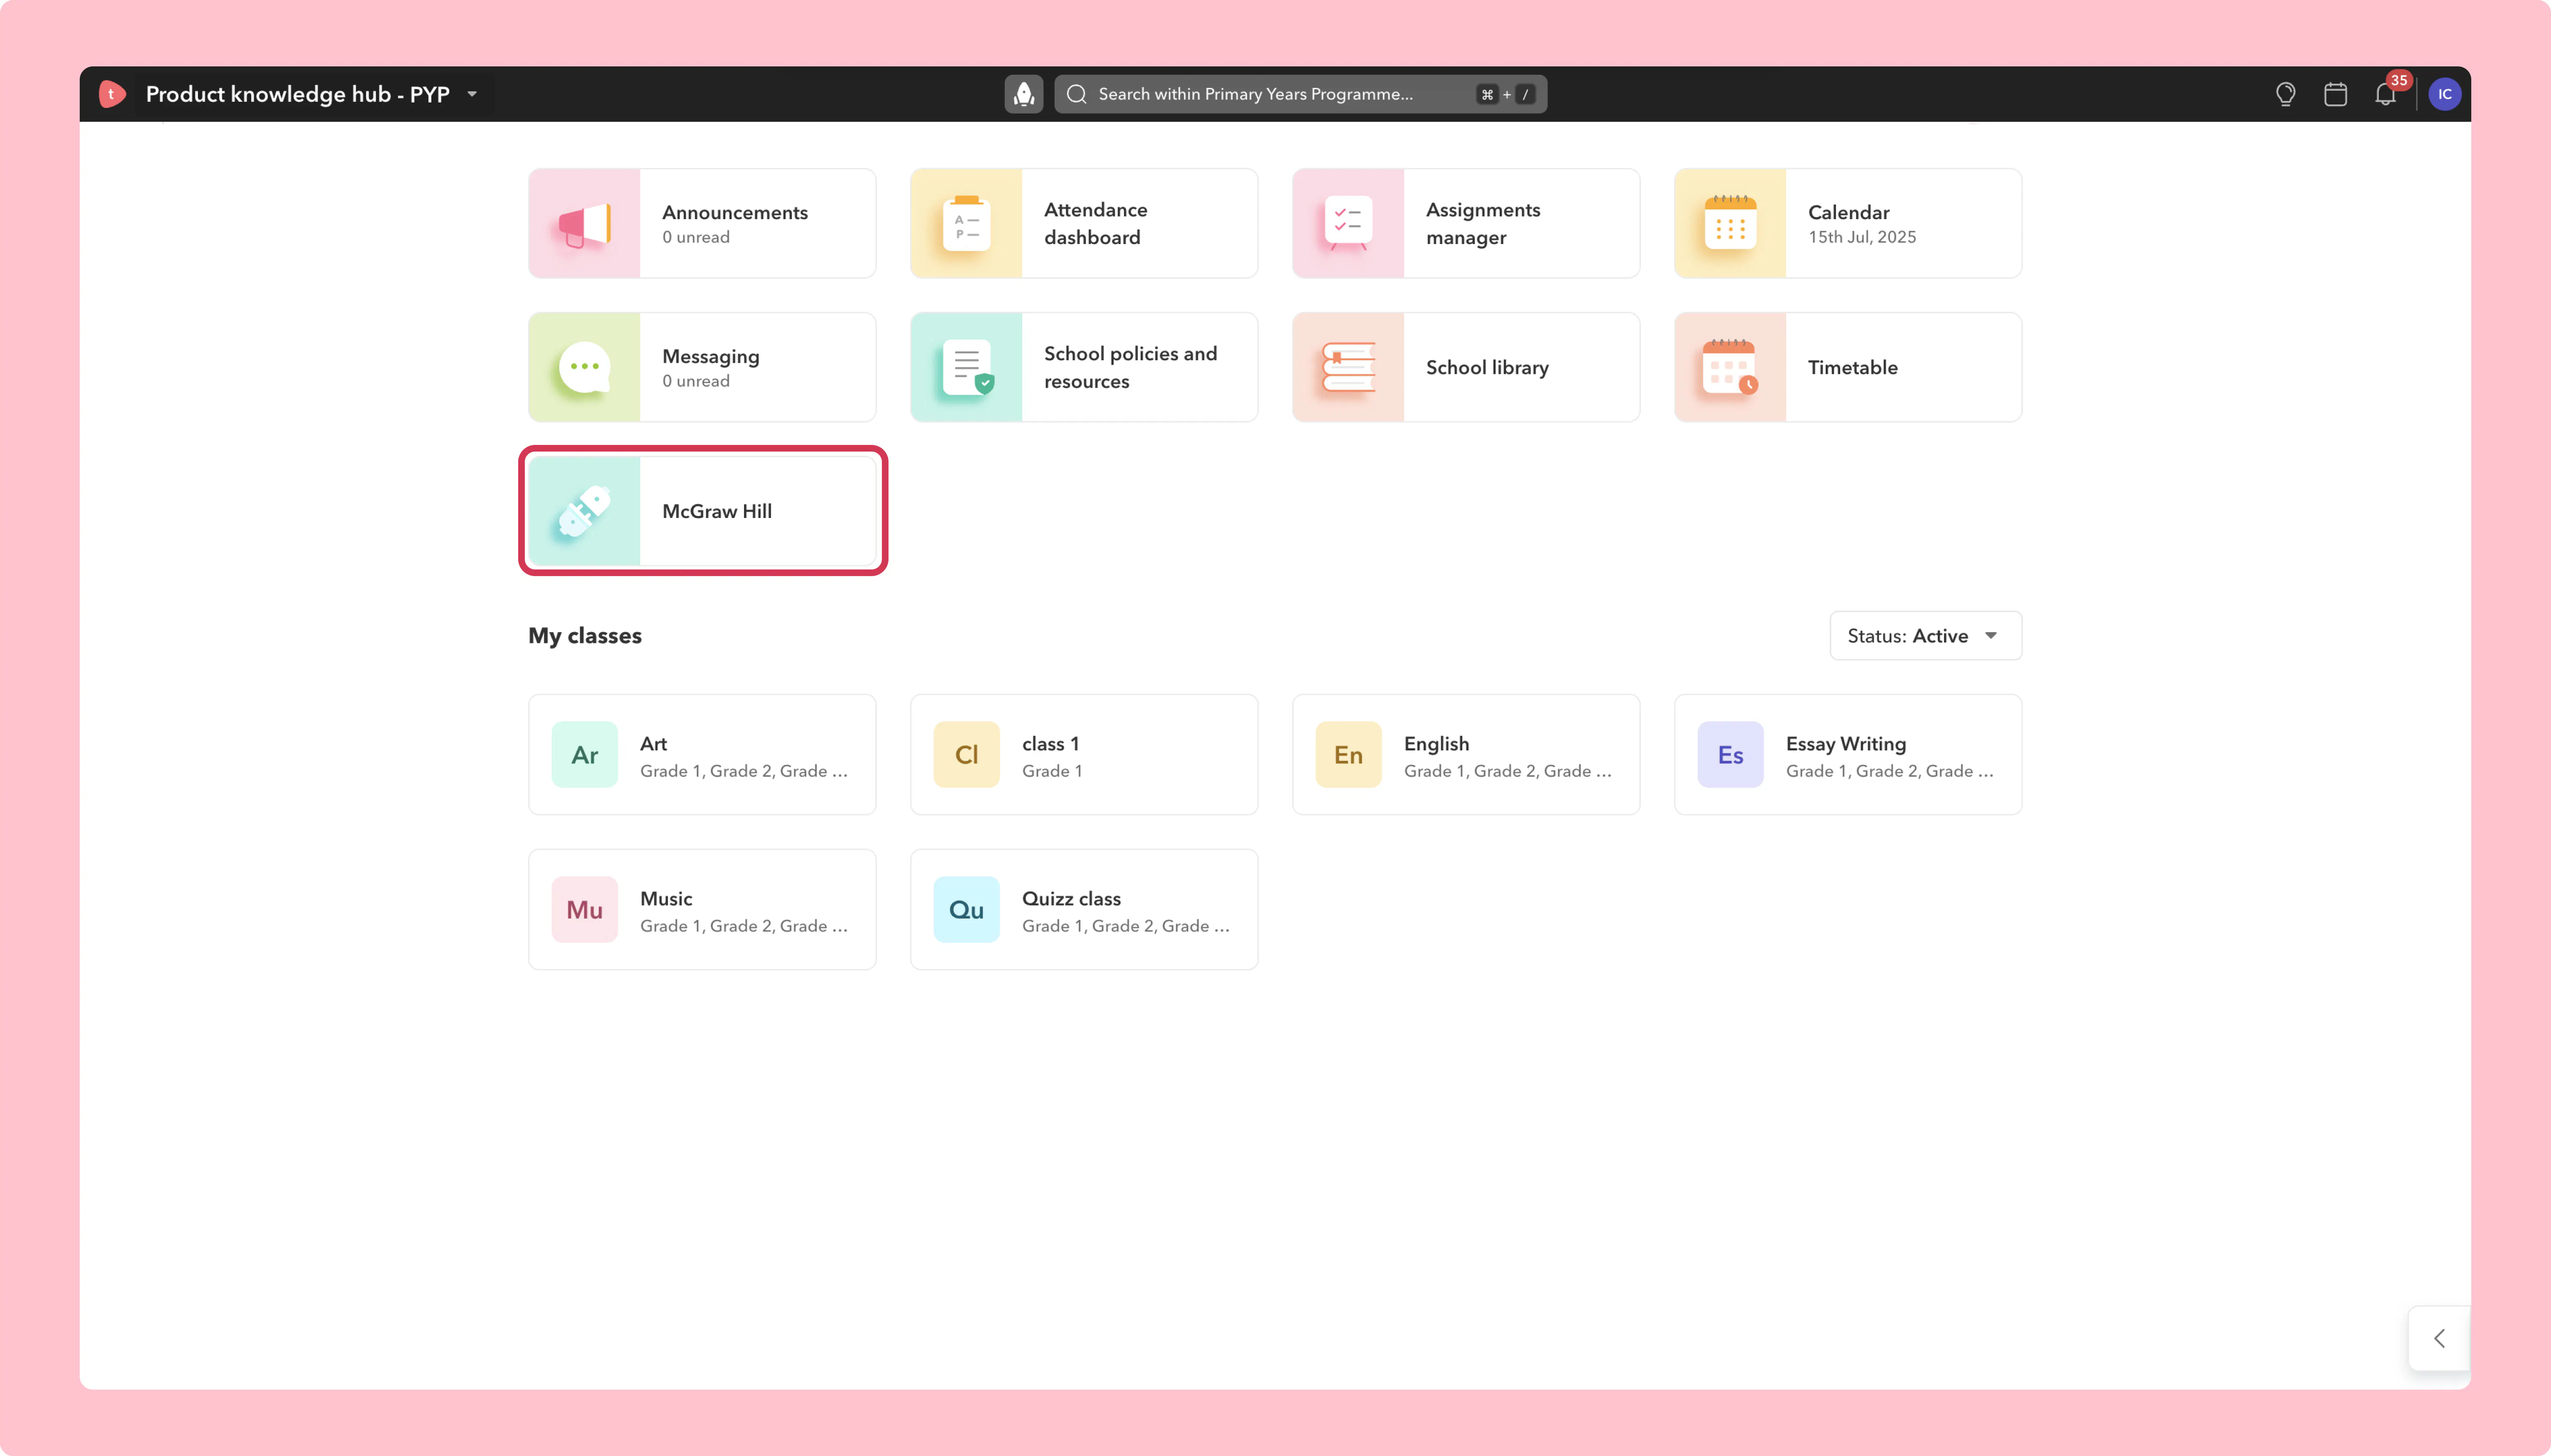
Task: Click the search magnifier icon
Action: (x=1077, y=94)
